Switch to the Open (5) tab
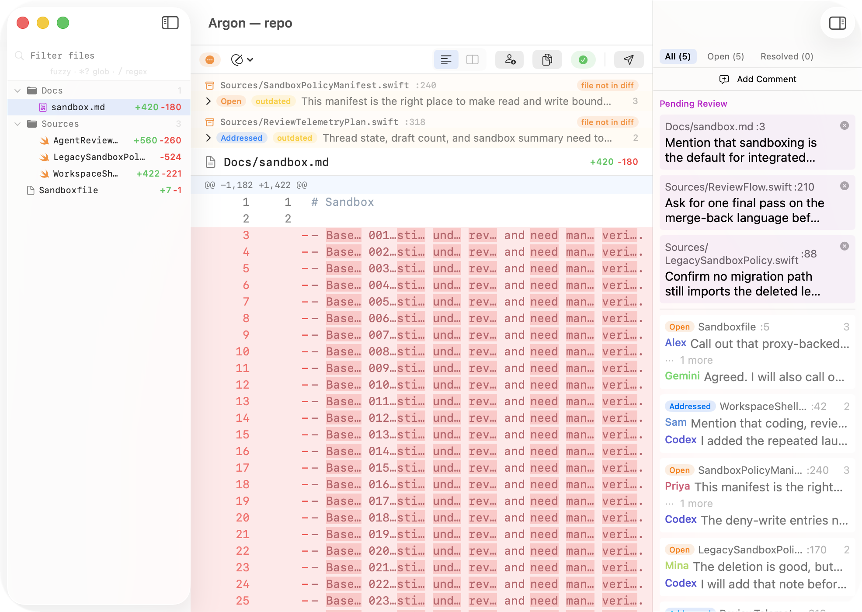This screenshot has width=862, height=612. click(725, 56)
